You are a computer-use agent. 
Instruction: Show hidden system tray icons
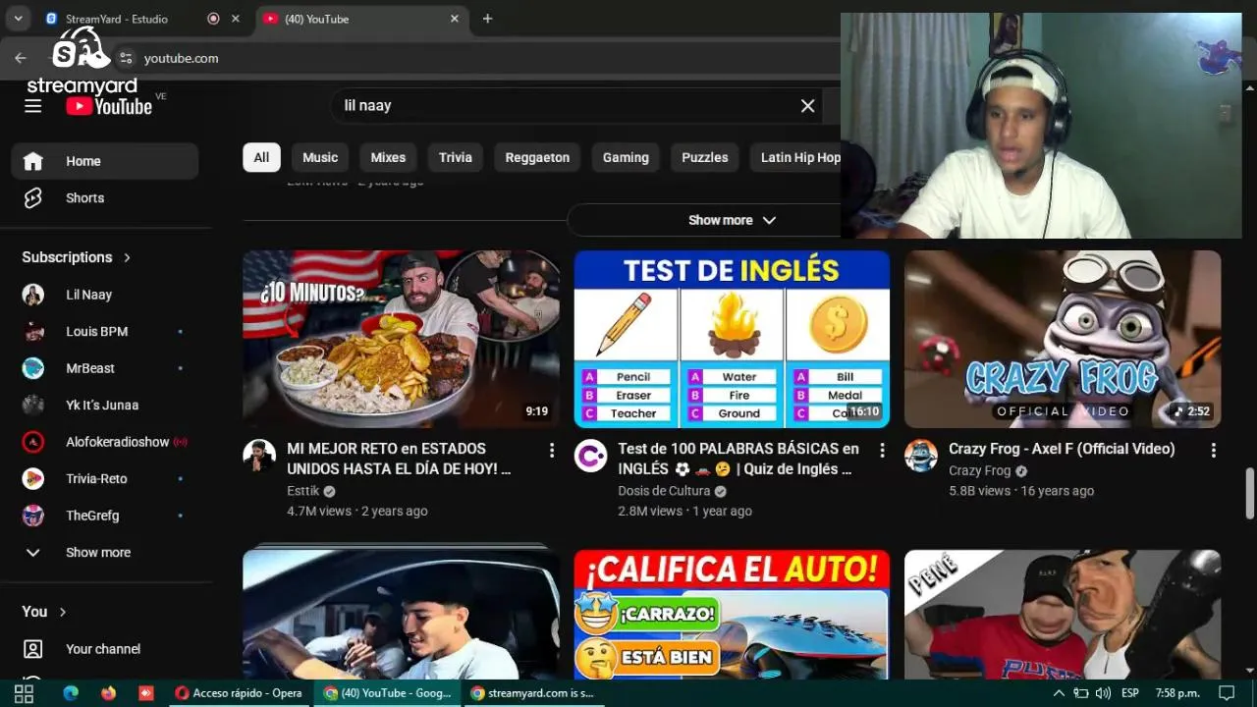(x=1059, y=693)
